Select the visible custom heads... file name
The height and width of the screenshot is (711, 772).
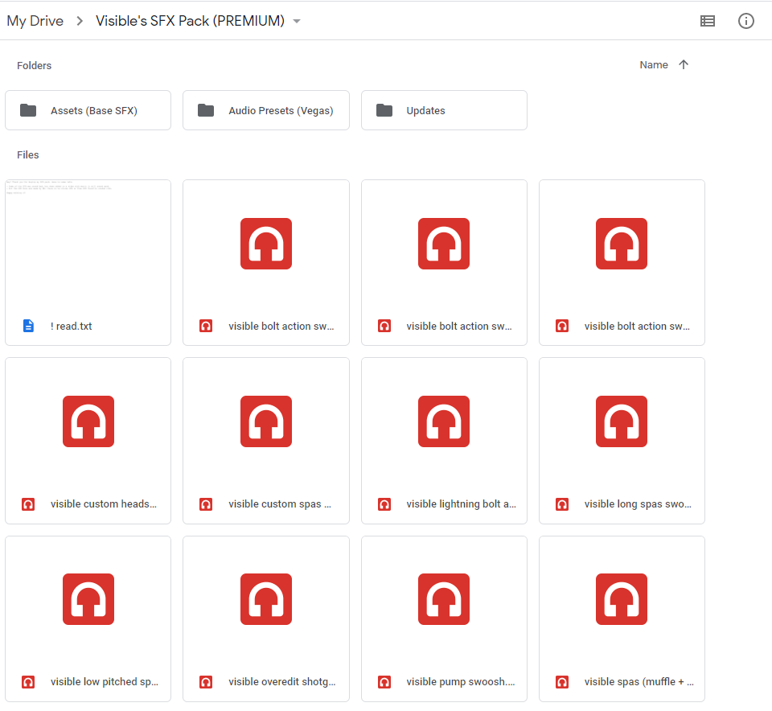[104, 503]
